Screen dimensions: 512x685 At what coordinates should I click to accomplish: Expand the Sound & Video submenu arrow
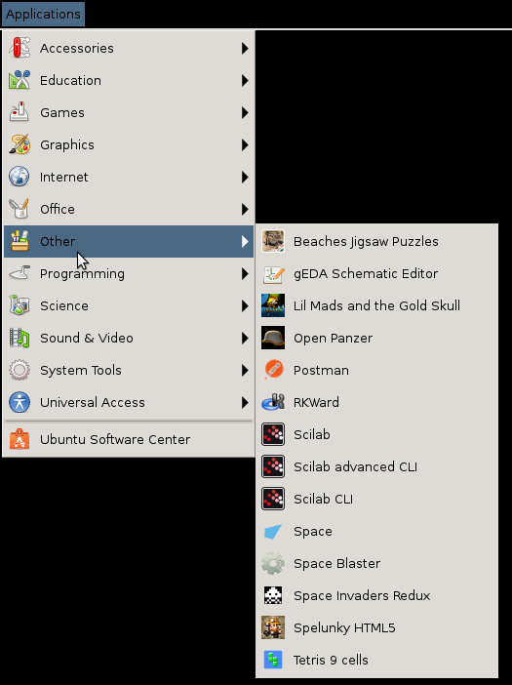tap(245, 338)
